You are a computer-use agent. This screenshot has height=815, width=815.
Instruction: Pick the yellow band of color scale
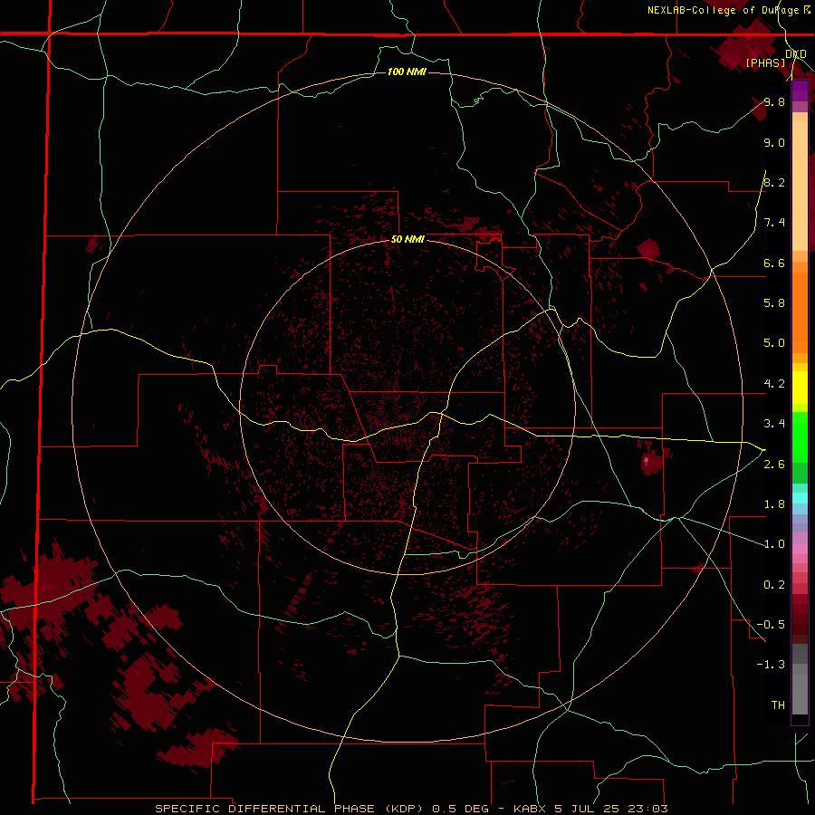click(x=800, y=388)
